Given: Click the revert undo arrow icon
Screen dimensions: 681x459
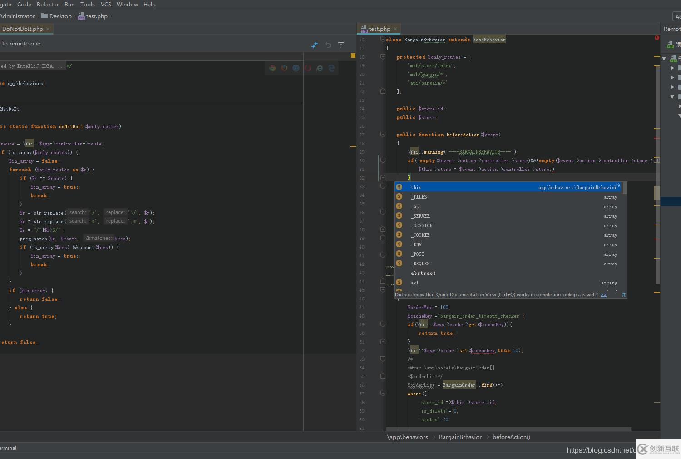Looking at the screenshot, I should point(328,45).
